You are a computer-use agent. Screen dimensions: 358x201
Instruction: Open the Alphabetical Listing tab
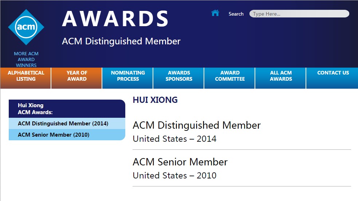point(26,76)
